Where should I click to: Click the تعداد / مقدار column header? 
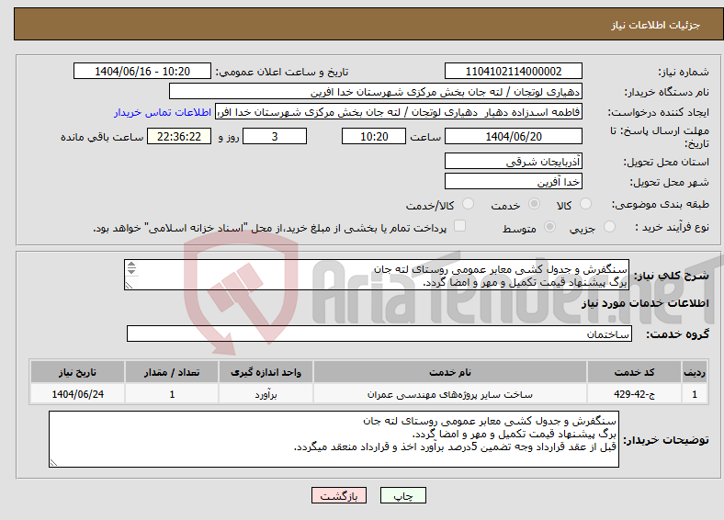point(172,372)
